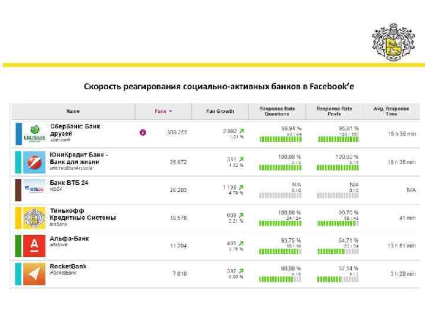Click the Tinkoff Credit Systems logo thumbnail
The height and width of the screenshot is (319, 425).
point(34,218)
